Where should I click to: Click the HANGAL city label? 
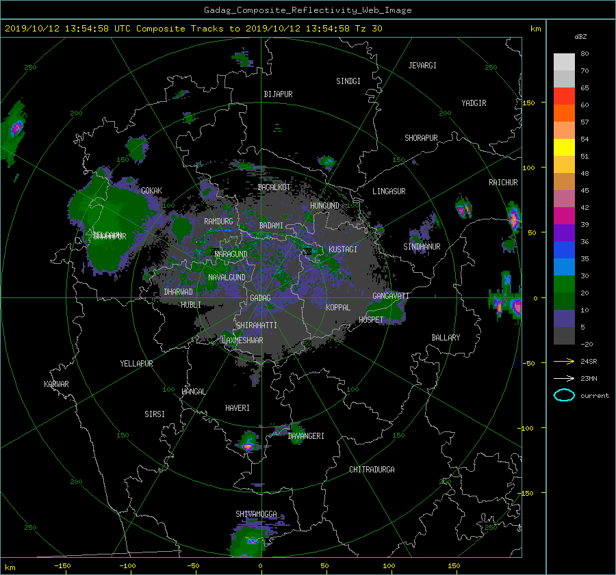193,392
